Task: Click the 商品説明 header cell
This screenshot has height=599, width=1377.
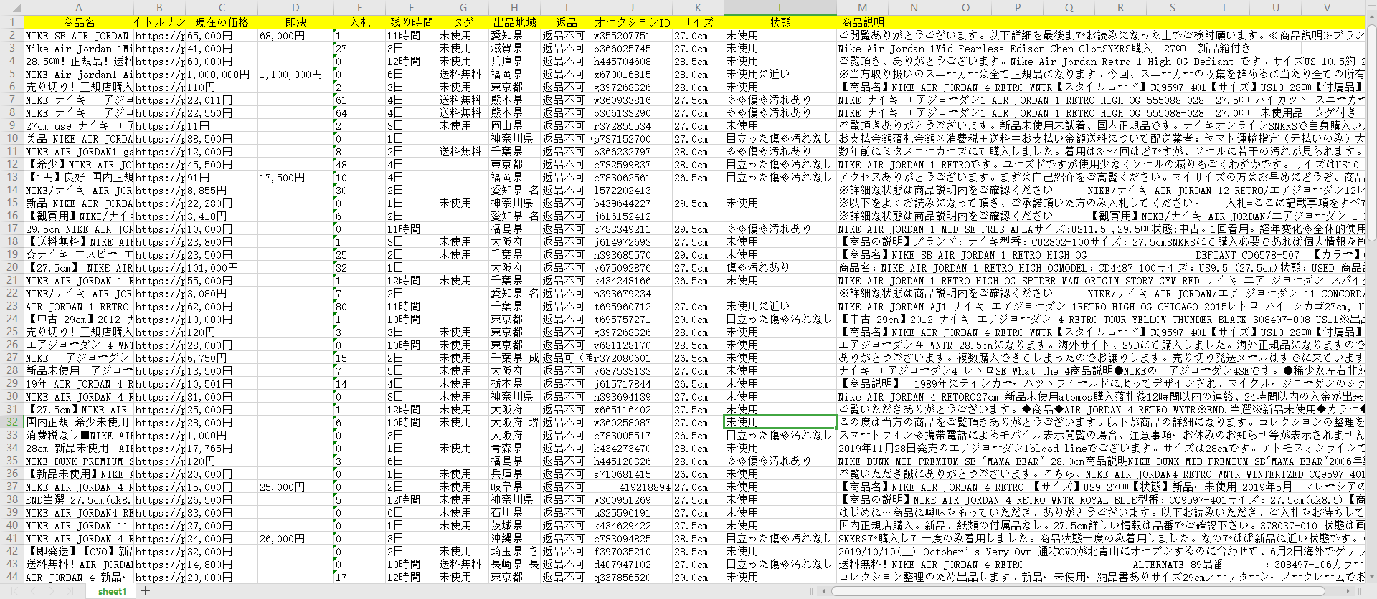Action: (863, 22)
